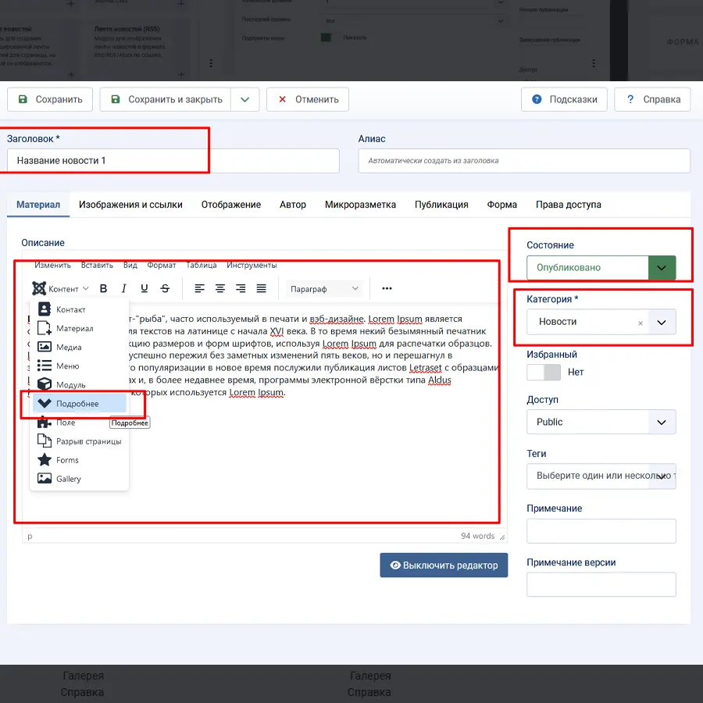Viewport: 703px width, 703px height.
Task: Toggle the Избранный switch
Action: tap(542, 373)
